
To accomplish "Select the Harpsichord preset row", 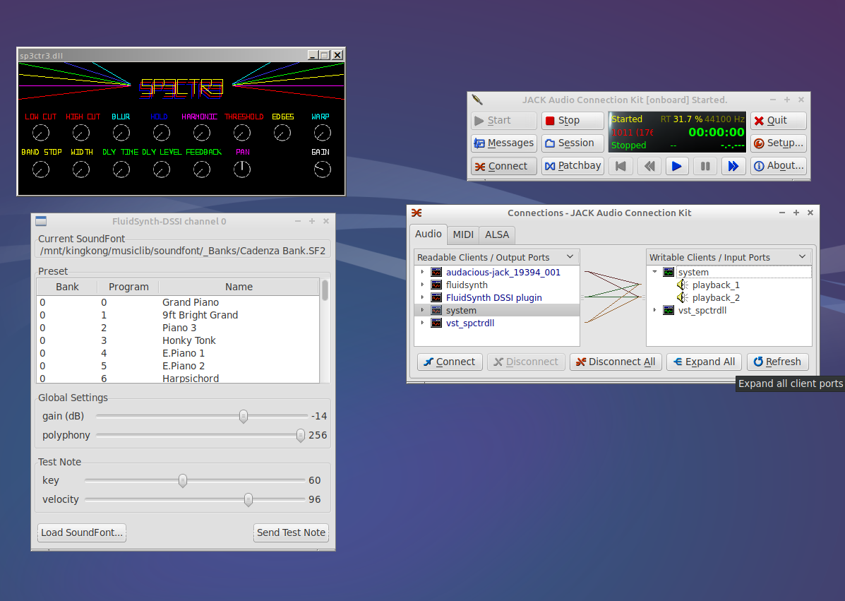I will pos(178,379).
